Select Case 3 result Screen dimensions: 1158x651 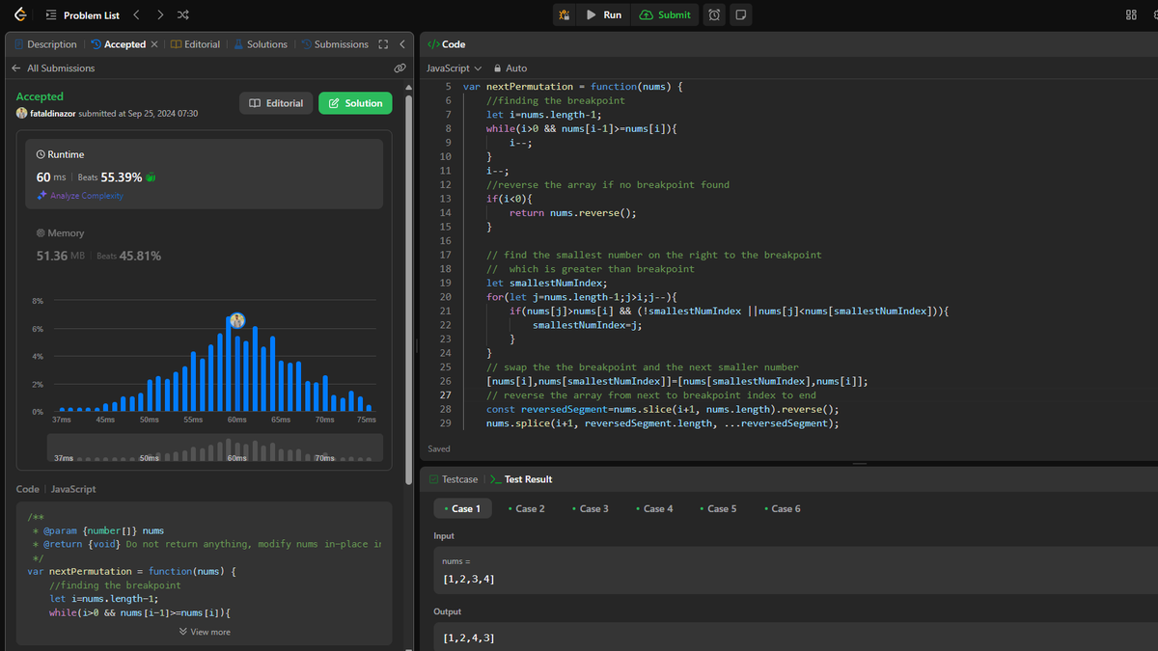591,508
